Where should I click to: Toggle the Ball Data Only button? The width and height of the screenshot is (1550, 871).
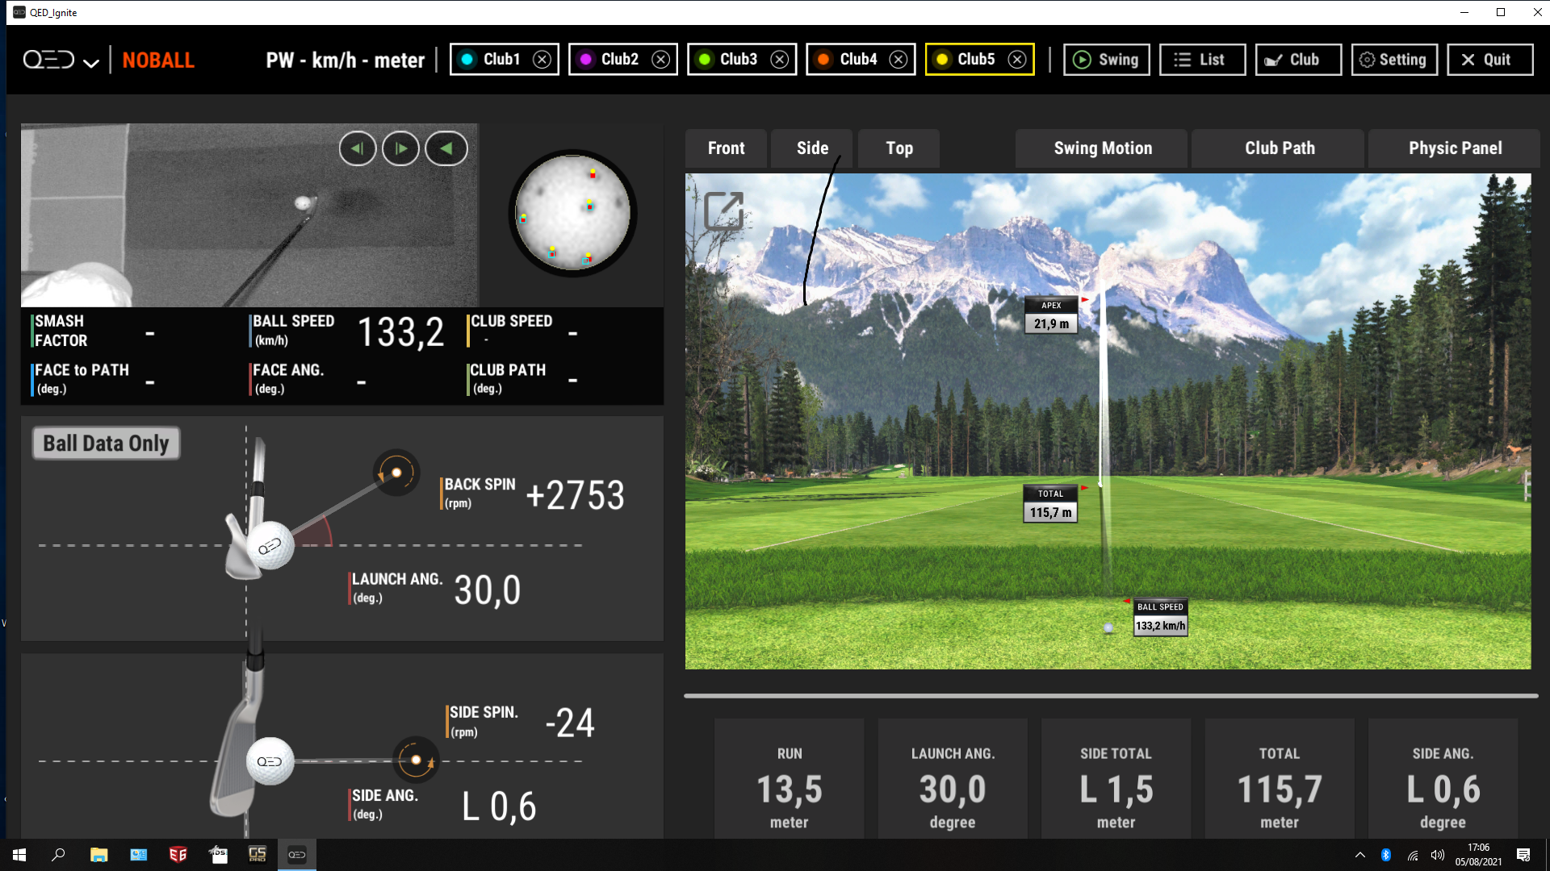tap(106, 444)
